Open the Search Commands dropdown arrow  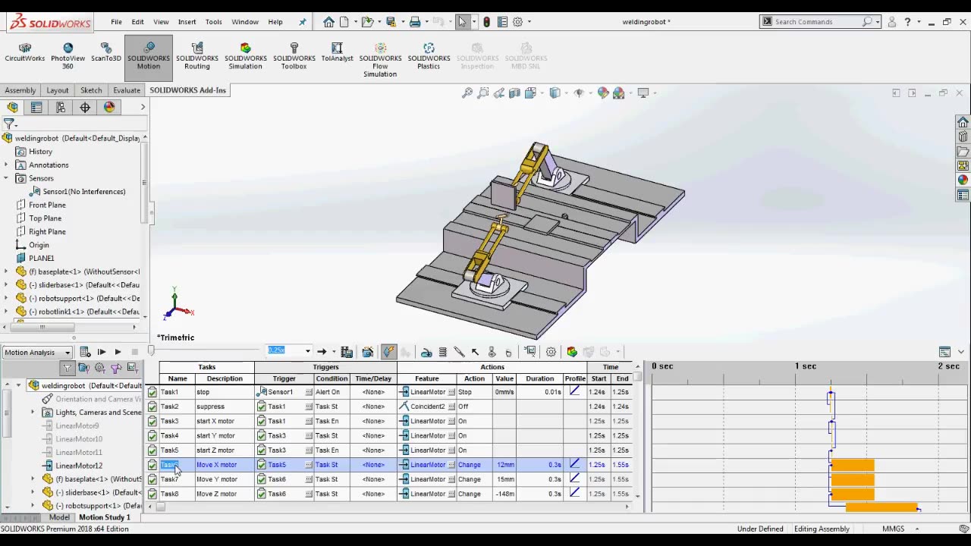[x=877, y=22]
